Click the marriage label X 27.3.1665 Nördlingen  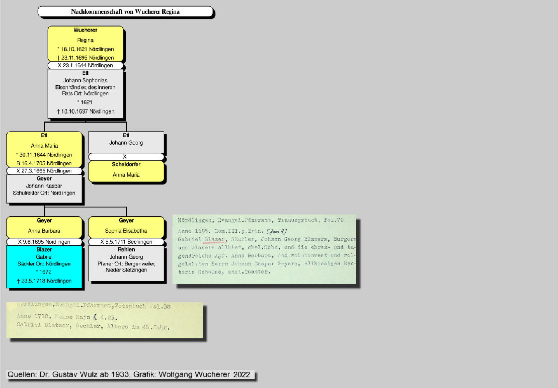[44, 171]
